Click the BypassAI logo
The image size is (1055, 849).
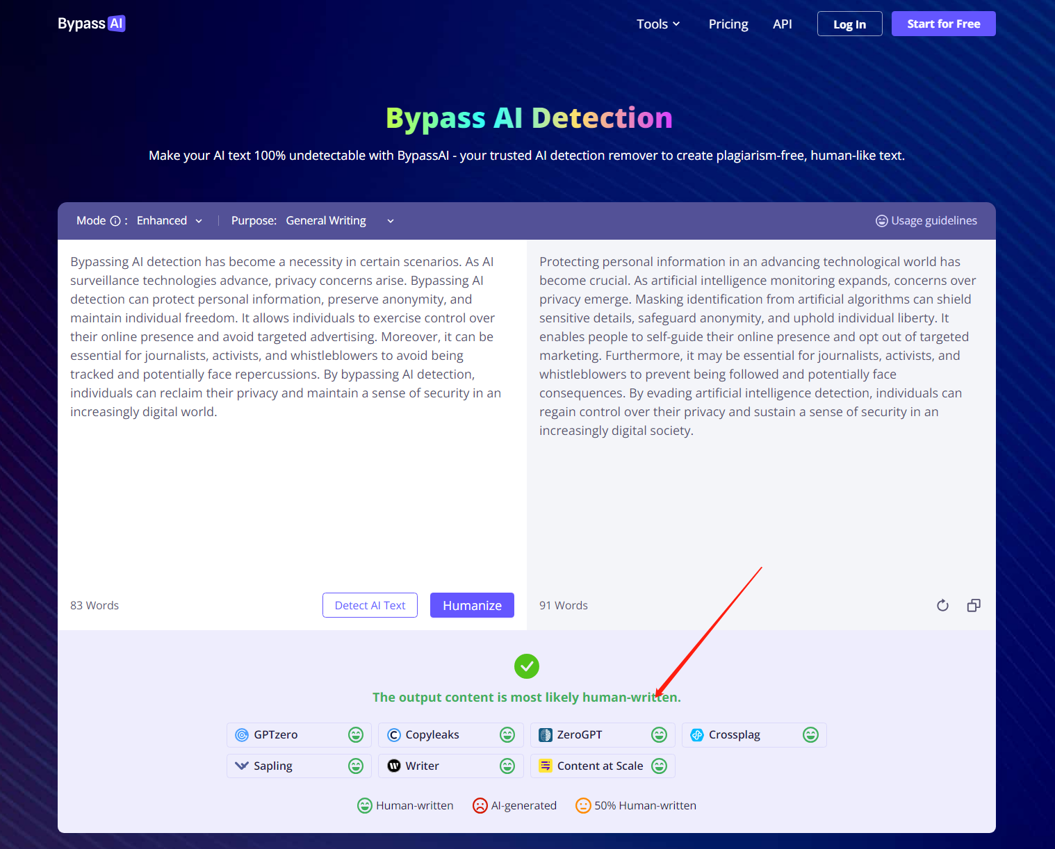pyautogui.click(x=92, y=24)
